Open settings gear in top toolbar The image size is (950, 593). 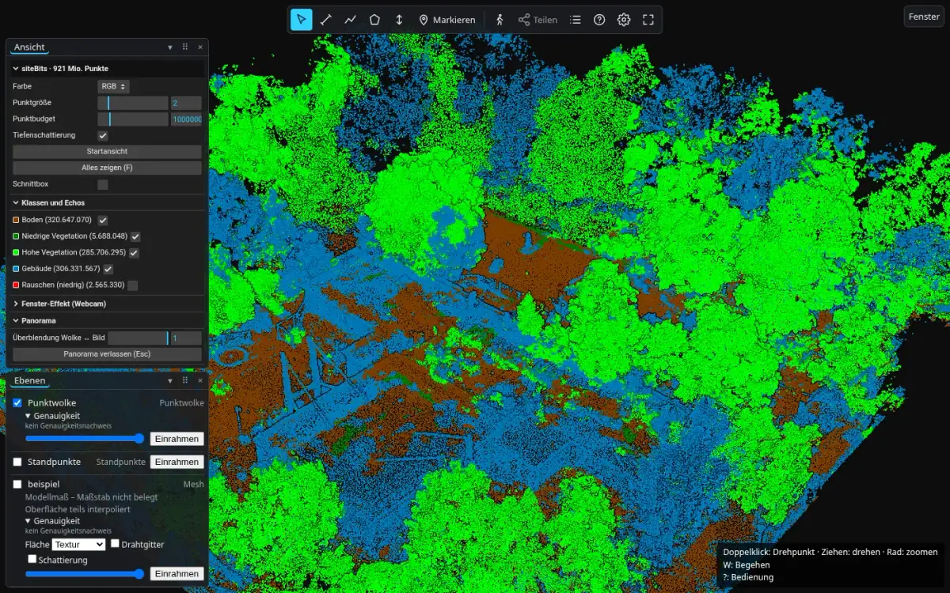click(x=624, y=20)
